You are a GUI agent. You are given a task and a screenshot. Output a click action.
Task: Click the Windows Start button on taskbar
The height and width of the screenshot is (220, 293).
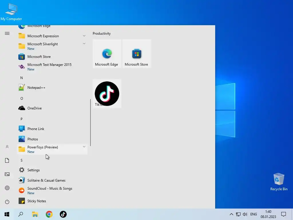click(x=7, y=214)
